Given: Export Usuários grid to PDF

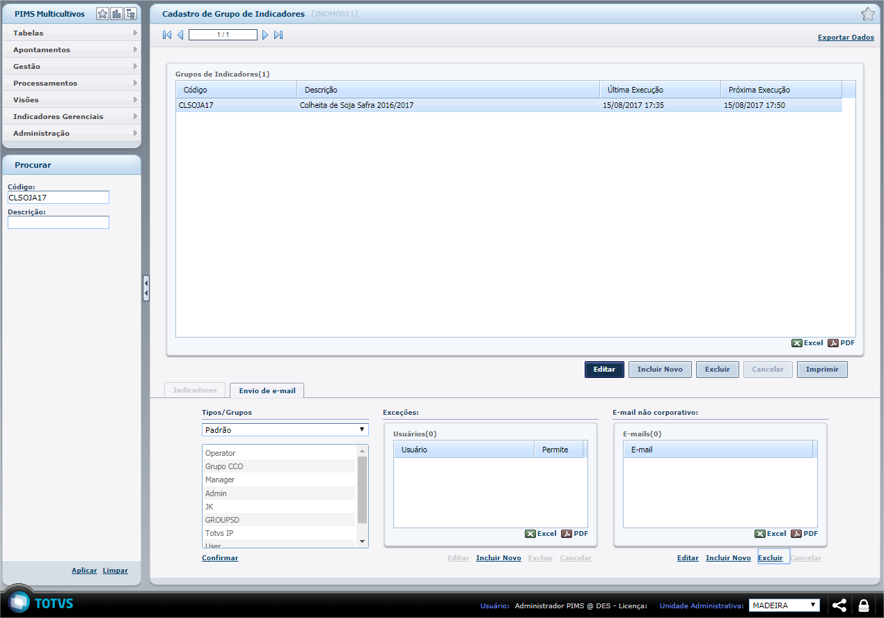Looking at the screenshot, I should [x=574, y=534].
